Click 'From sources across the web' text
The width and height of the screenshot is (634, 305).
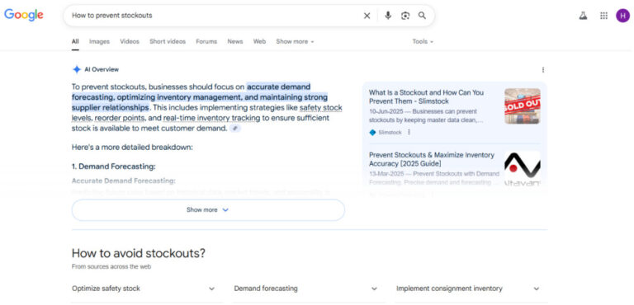111,266
